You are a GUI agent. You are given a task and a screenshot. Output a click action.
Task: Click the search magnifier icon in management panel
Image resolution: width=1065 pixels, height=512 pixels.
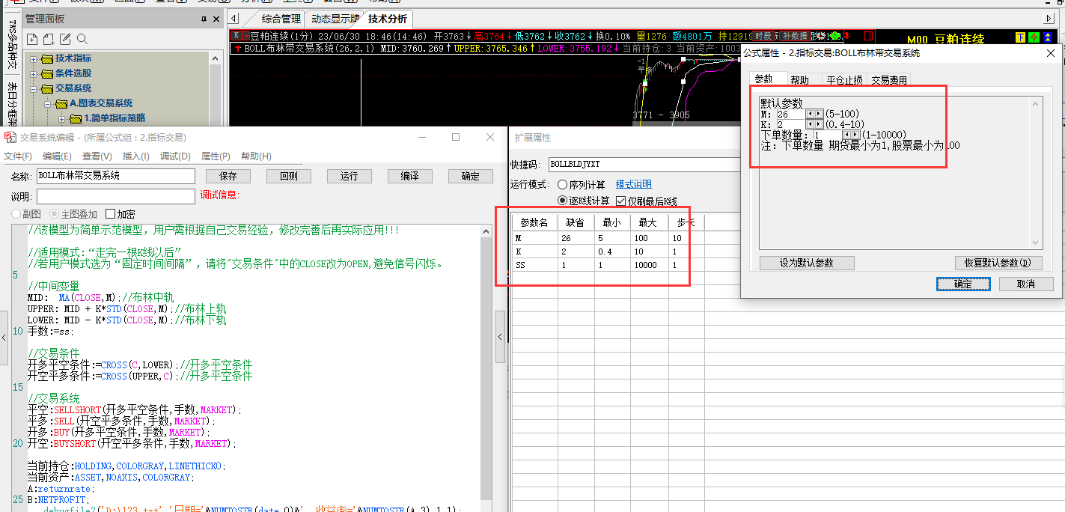click(x=82, y=39)
